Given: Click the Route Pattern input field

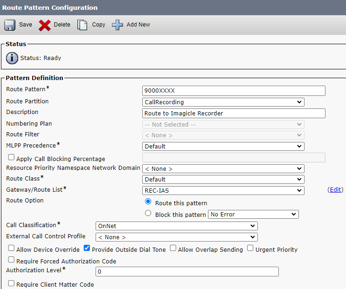Looking at the screenshot, I should 233,91.
